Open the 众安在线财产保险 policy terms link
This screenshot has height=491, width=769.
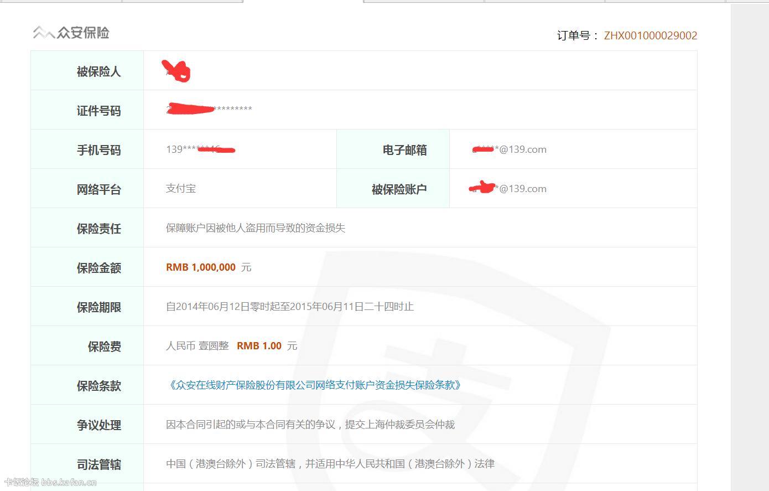coord(315,385)
